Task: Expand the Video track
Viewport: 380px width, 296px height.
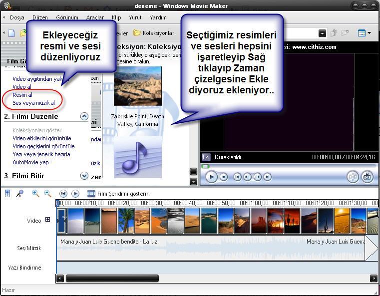Action: (47, 220)
